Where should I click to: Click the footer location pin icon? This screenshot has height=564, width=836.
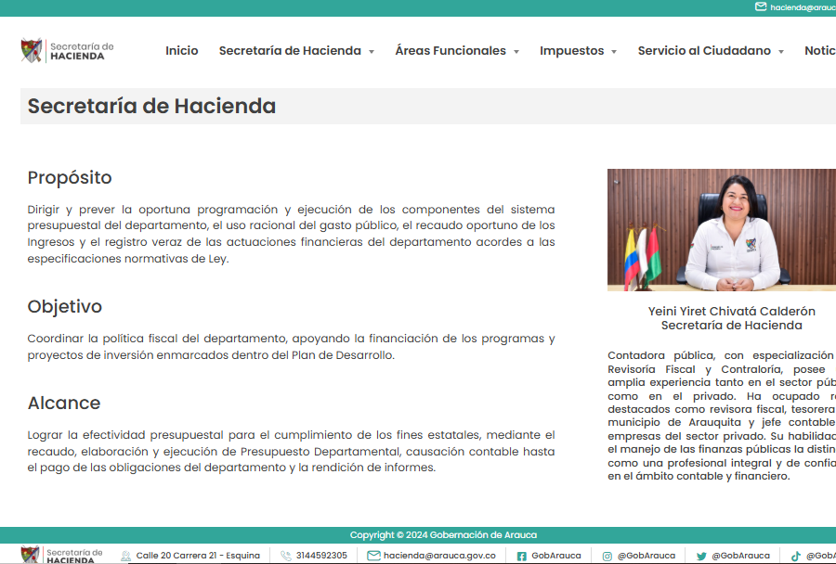point(125,556)
